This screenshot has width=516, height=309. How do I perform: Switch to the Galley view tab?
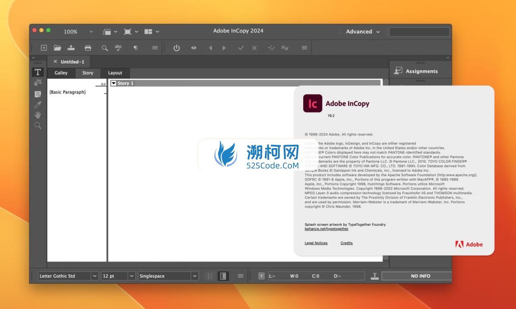(61, 73)
